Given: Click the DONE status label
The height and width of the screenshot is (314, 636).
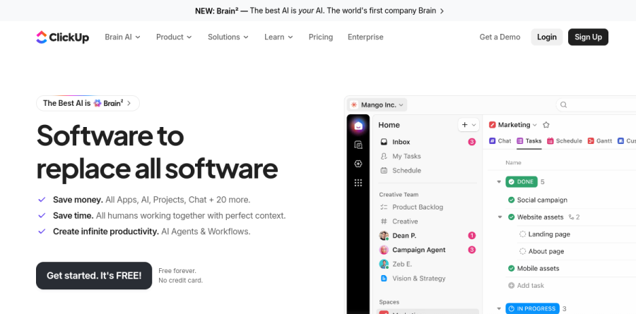Looking at the screenshot, I should click(522, 182).
